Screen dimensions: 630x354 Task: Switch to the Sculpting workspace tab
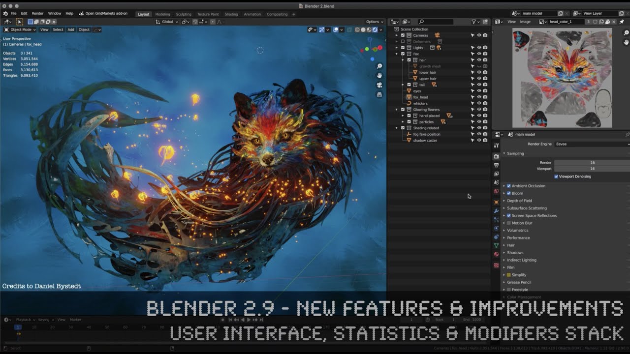coord(184,14)
